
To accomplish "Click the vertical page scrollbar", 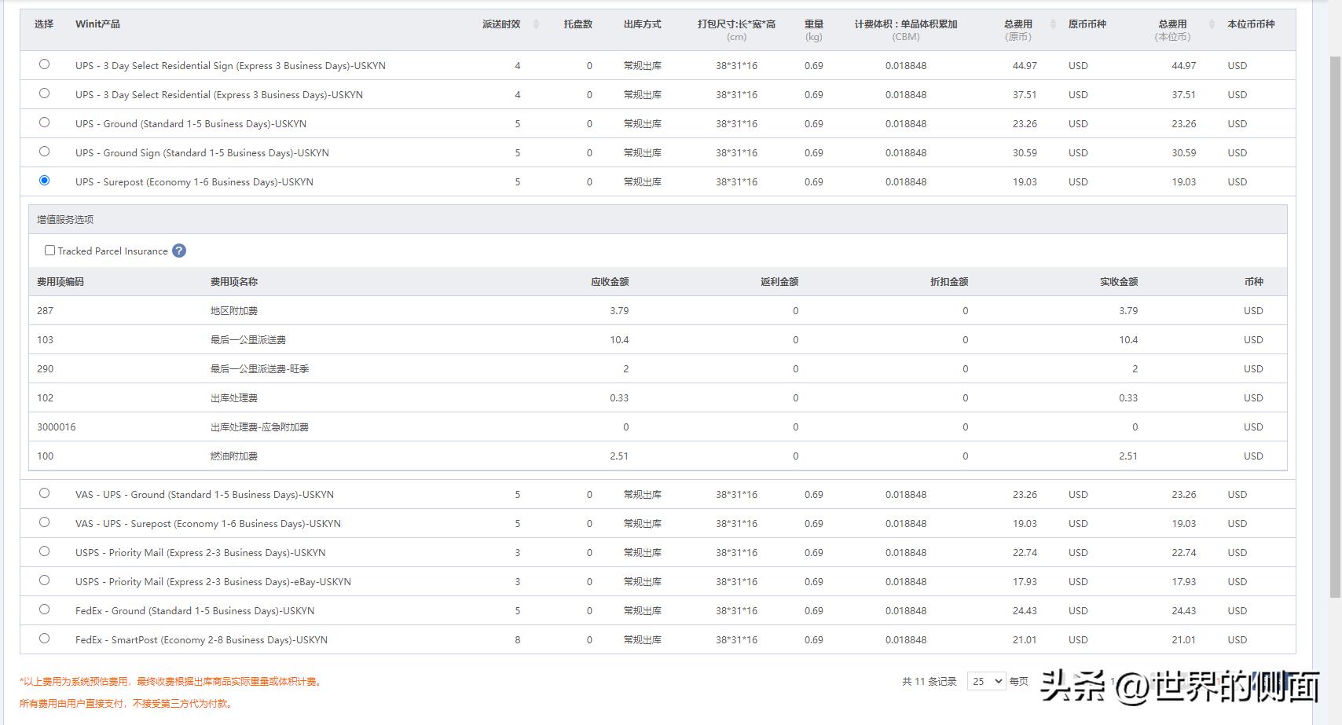I will pos(1335,314).
